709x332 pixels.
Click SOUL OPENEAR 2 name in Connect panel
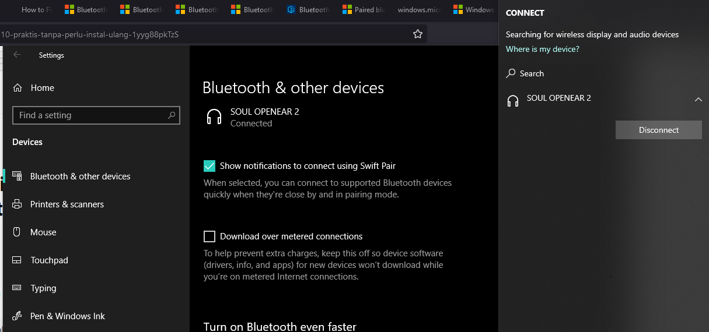pos(558,98)
